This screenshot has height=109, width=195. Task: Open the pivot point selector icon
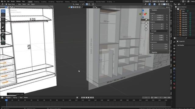(83, 4)
